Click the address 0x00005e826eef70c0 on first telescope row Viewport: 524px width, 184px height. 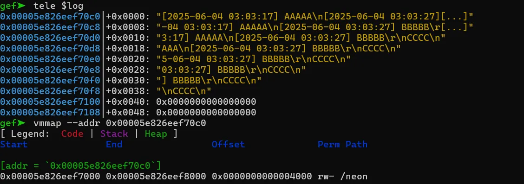[x=50, y=16]
